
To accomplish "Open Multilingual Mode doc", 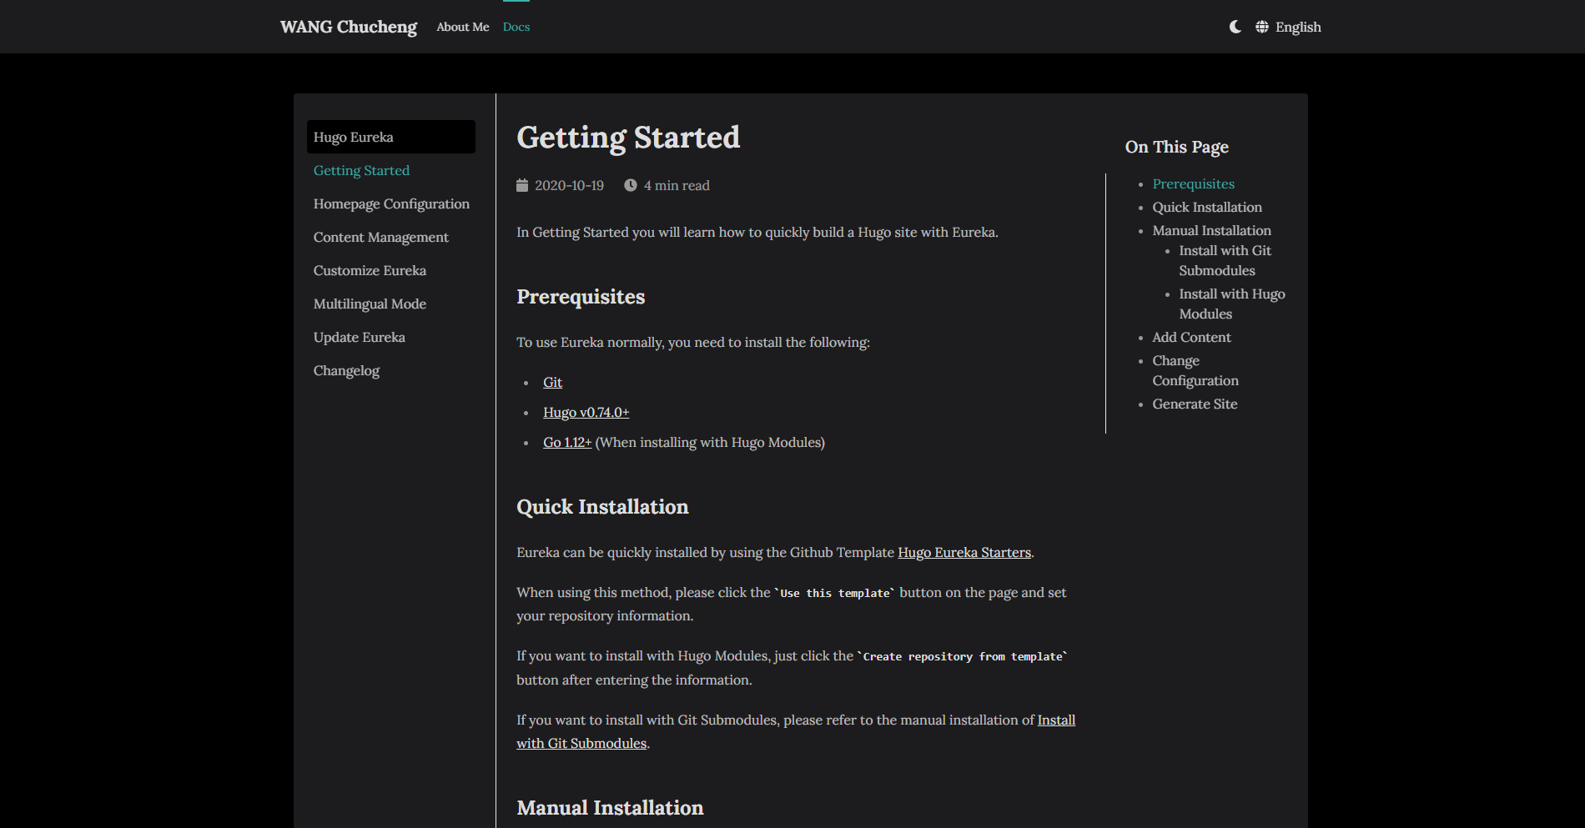I will click(x=370, y=304).
